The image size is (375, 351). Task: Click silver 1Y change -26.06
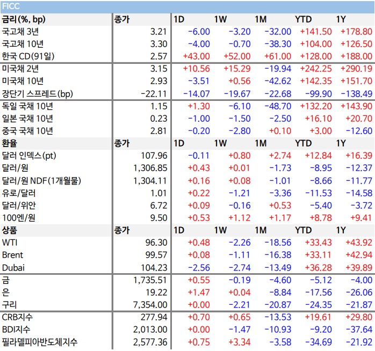click(x=359, y=292)
